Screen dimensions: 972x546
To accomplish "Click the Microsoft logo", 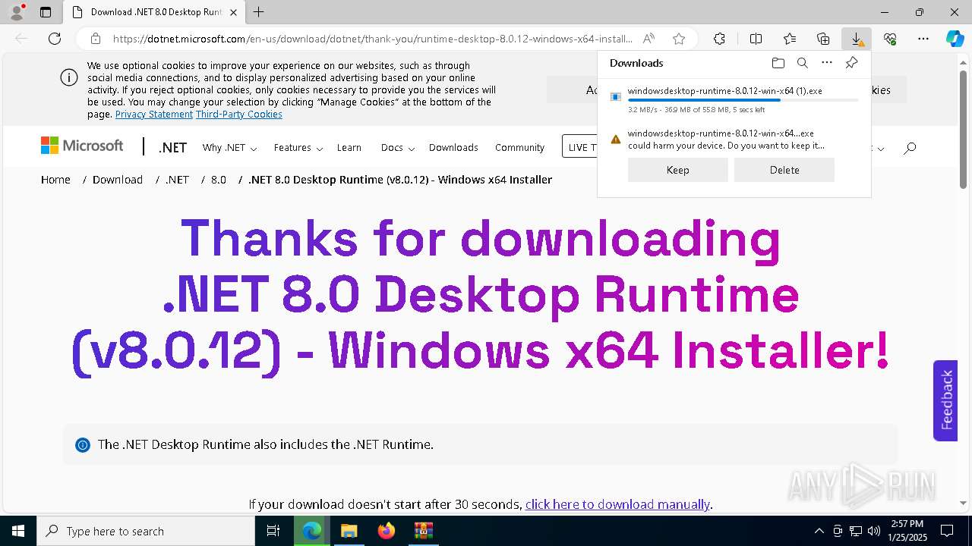I will (82, 146).
